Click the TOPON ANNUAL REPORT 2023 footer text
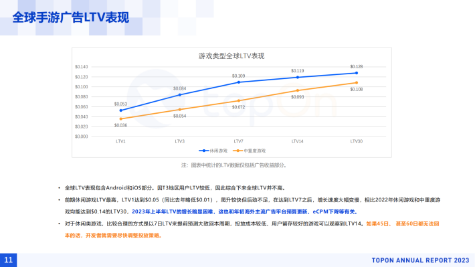Image resolution: width=475 pixels, height=267 pixels. (420, 260)
